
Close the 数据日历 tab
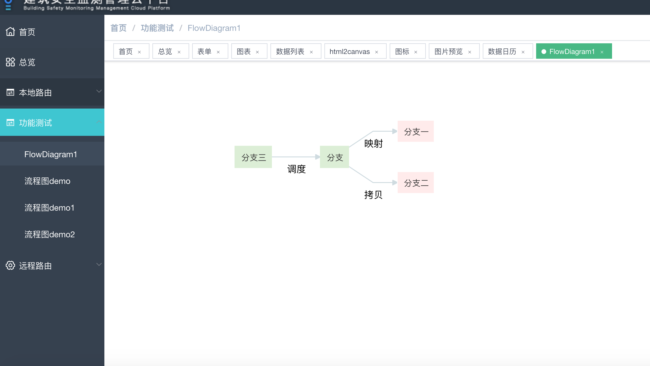tap(523, 52)
